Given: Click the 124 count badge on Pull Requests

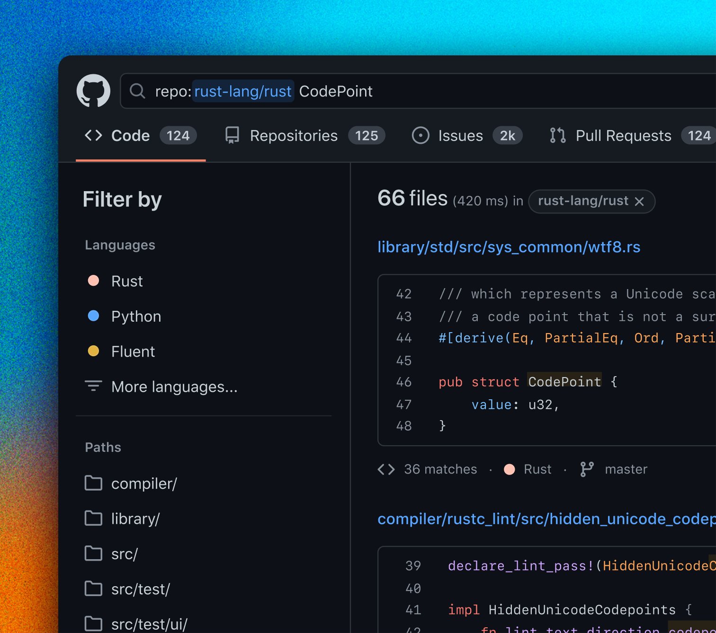Looking at the screenshot, I should tap(699, 136).
